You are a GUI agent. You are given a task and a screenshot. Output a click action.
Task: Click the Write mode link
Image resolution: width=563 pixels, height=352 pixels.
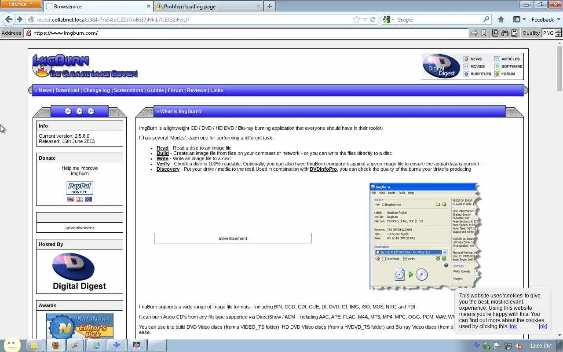(162, 158)
